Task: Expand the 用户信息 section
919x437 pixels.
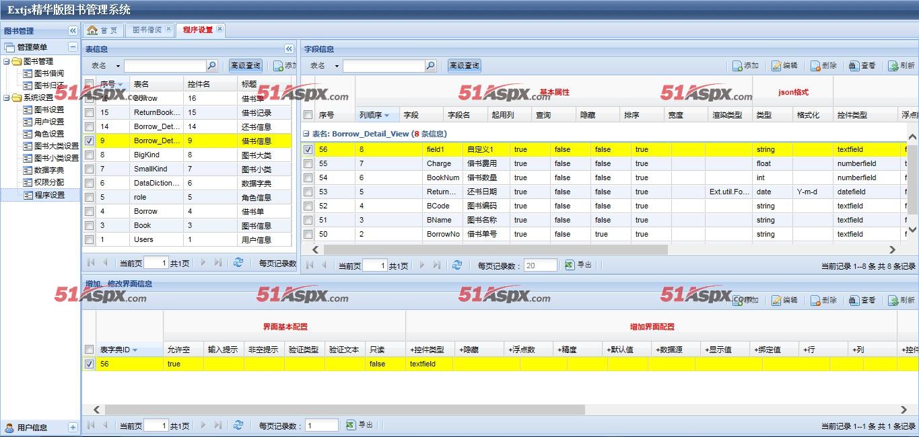Action: click(73, 428)
